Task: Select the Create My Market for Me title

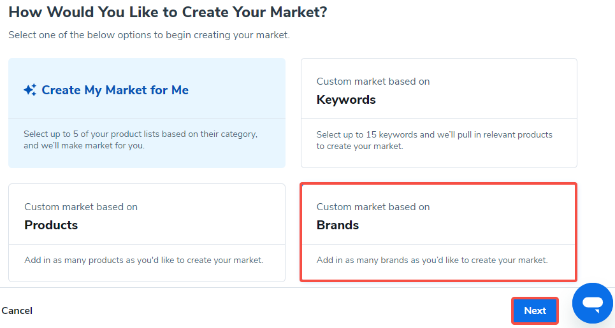Action: [x=115, y=90]
